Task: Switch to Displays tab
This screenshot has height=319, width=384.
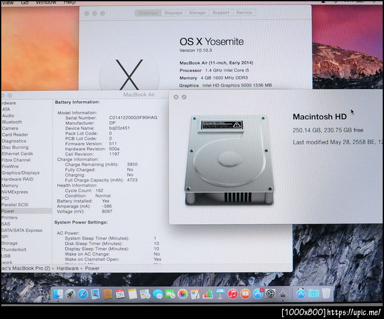Action: [x=173, y=13]
